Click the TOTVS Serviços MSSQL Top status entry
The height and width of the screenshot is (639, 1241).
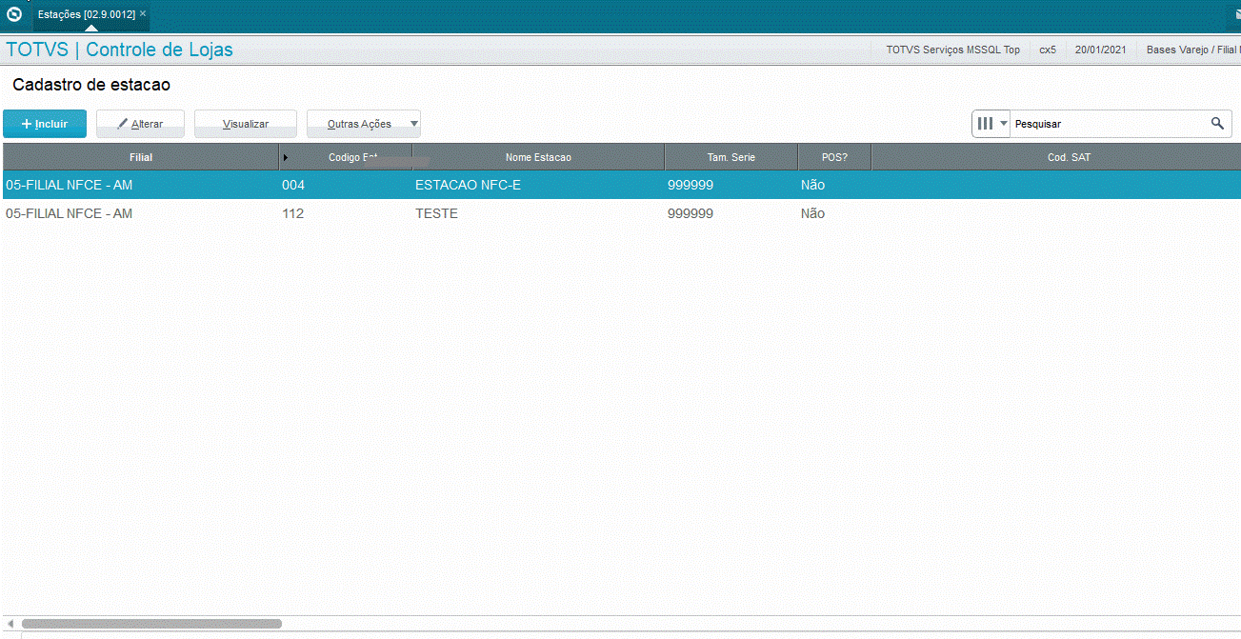952,50
